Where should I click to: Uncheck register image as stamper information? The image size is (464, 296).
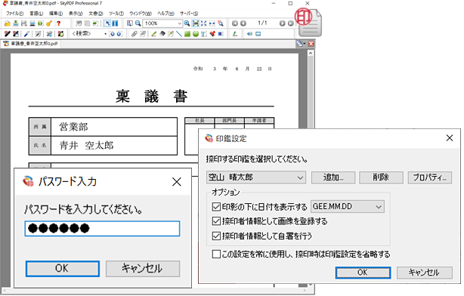216,221
